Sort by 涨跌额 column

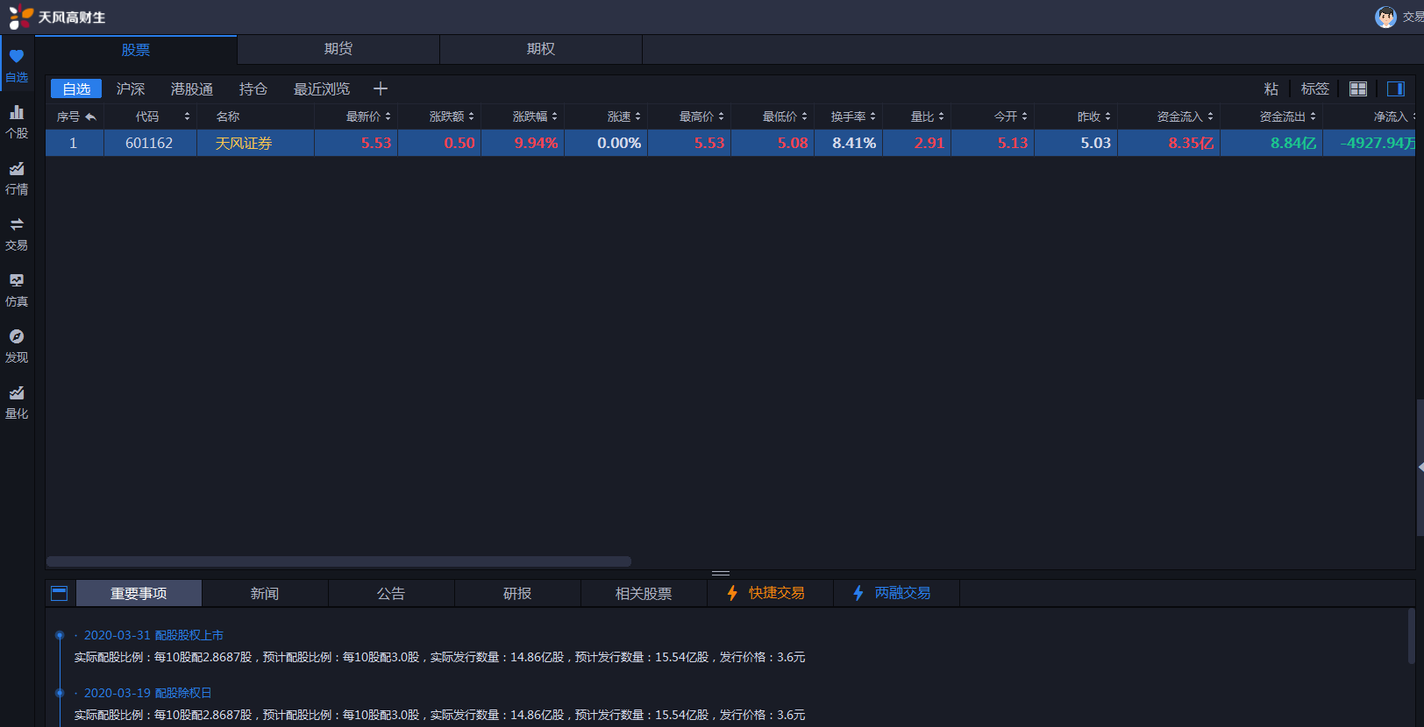coord(439,116)
